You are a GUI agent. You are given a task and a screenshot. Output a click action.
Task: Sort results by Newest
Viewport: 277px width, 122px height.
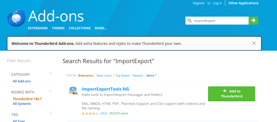[x=138, y=76]
